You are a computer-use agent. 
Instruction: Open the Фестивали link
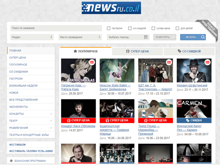click(x=18, y=145)
